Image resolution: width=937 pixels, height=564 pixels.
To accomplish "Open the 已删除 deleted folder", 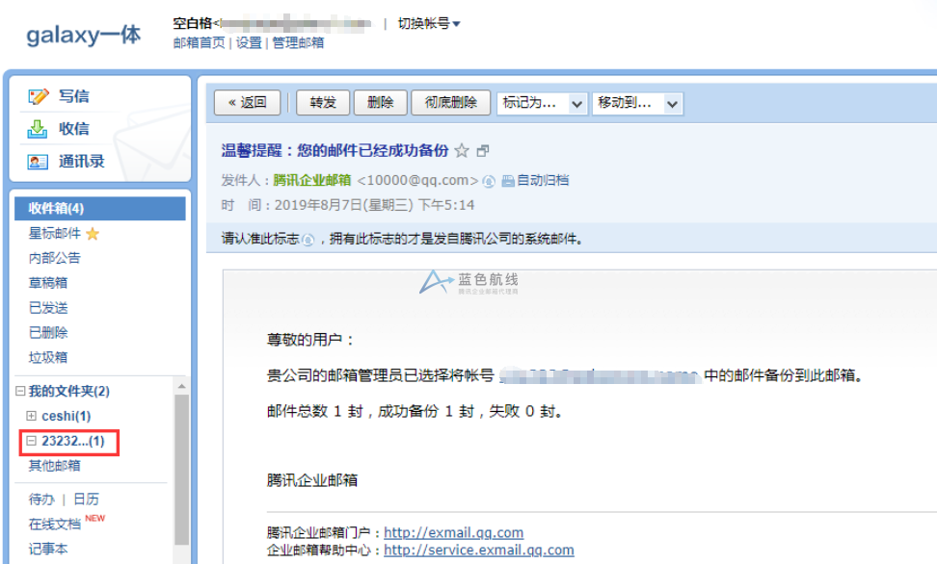I will click(48, 332).
